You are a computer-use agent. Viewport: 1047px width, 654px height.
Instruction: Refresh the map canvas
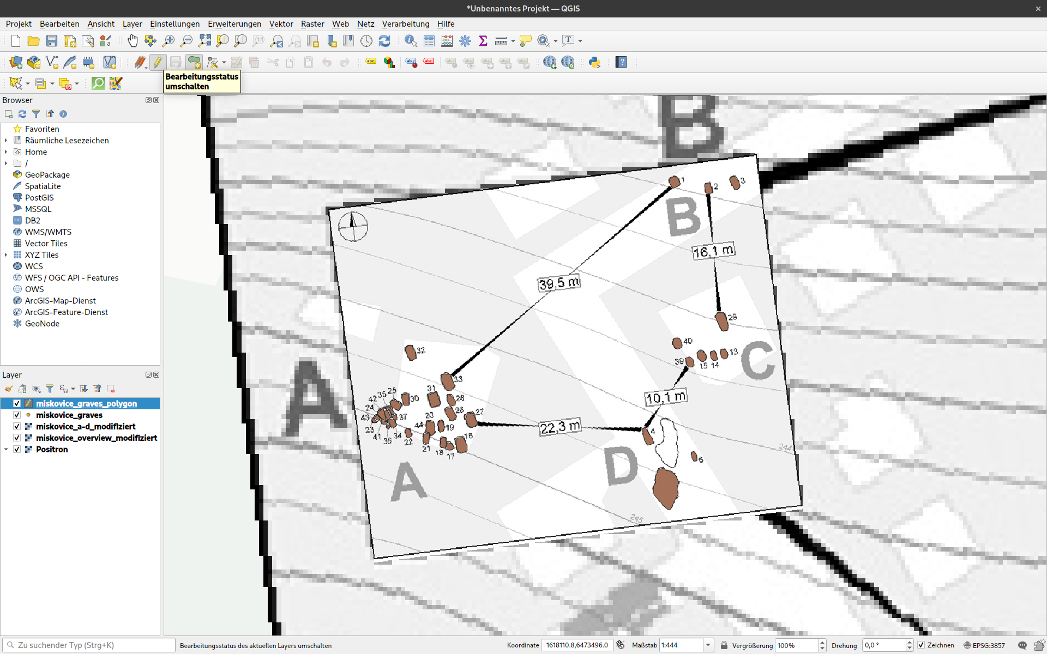pos(384,41)
